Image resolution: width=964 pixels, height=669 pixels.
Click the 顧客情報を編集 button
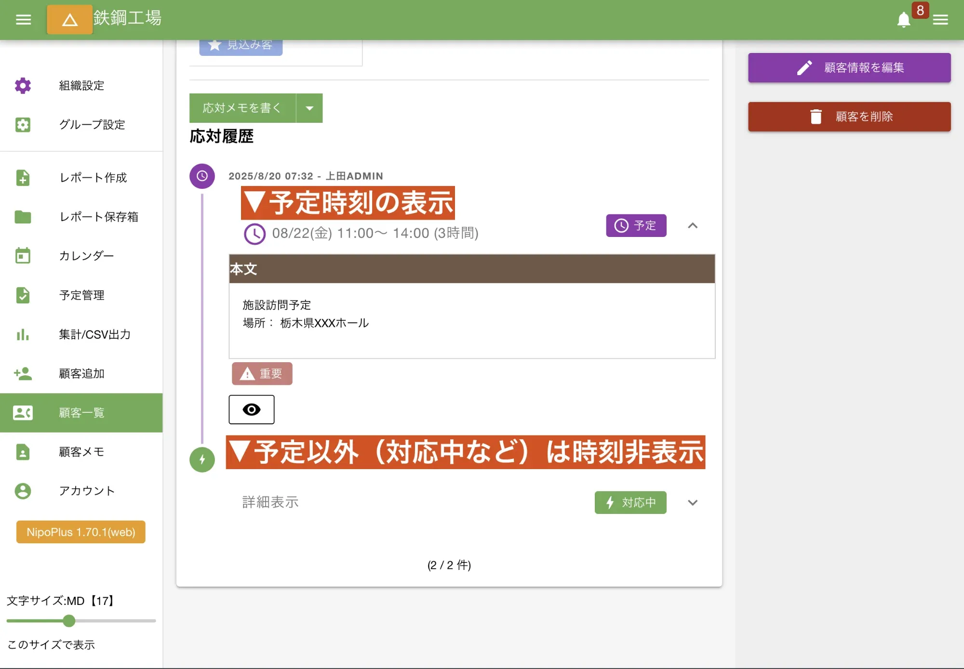(849, 68)
